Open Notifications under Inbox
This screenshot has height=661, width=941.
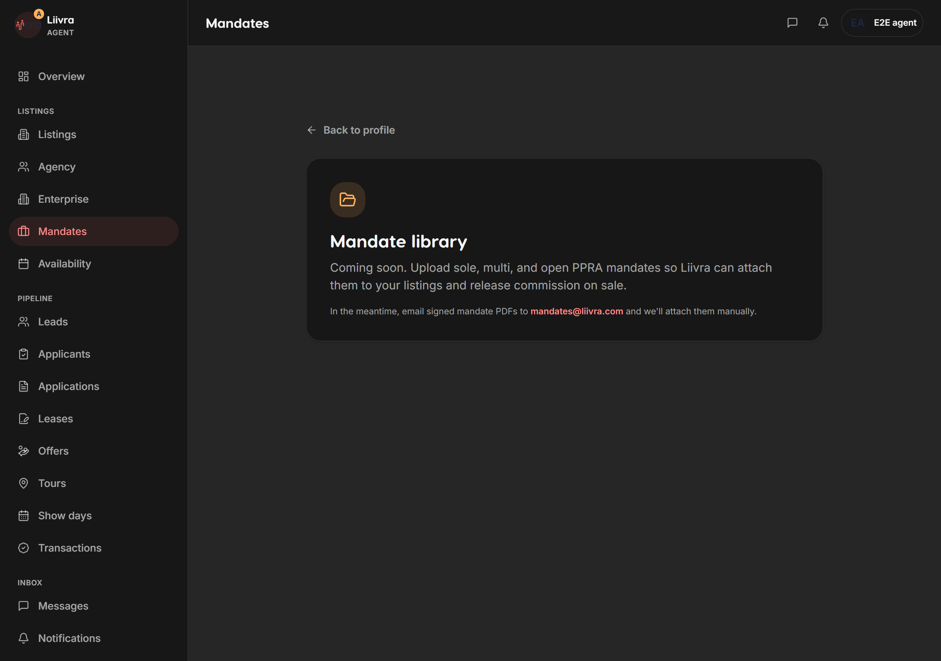94,639
